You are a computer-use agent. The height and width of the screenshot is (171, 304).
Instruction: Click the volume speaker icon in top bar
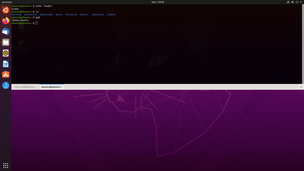point(292,2)
